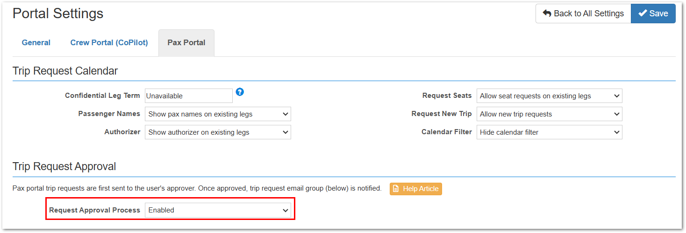Expand the Authorizer dropdown
The image size is (686, 233).
218,132
